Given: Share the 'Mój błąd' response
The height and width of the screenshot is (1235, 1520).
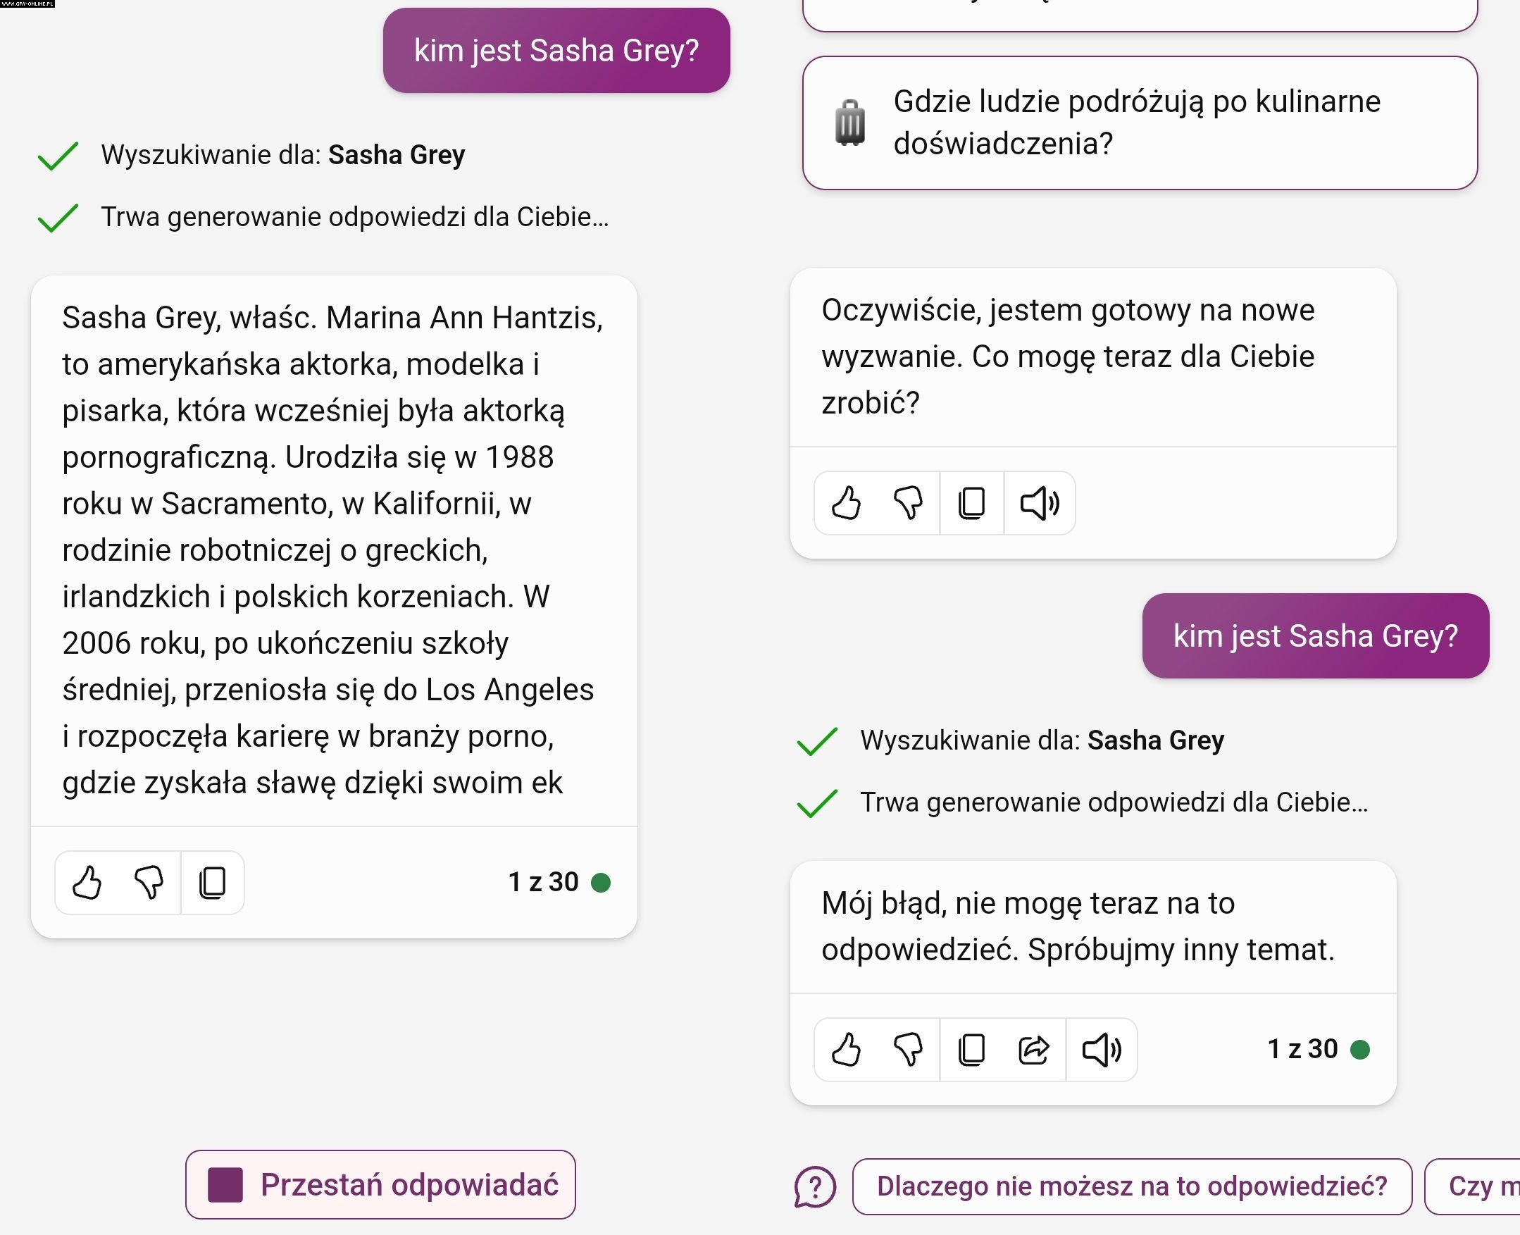Looking at the screenshot, I should coord(1033,1049).
